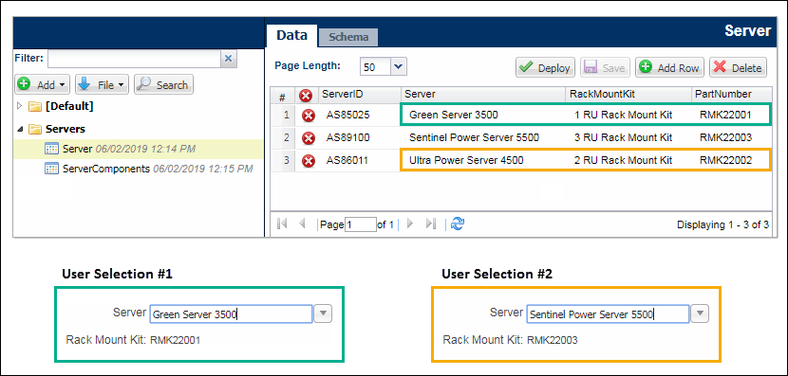Click the page number input field
This screenshot has height=376, width=788.
click(360, 224)
